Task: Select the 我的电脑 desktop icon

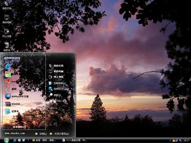Action: coord(7,18)
